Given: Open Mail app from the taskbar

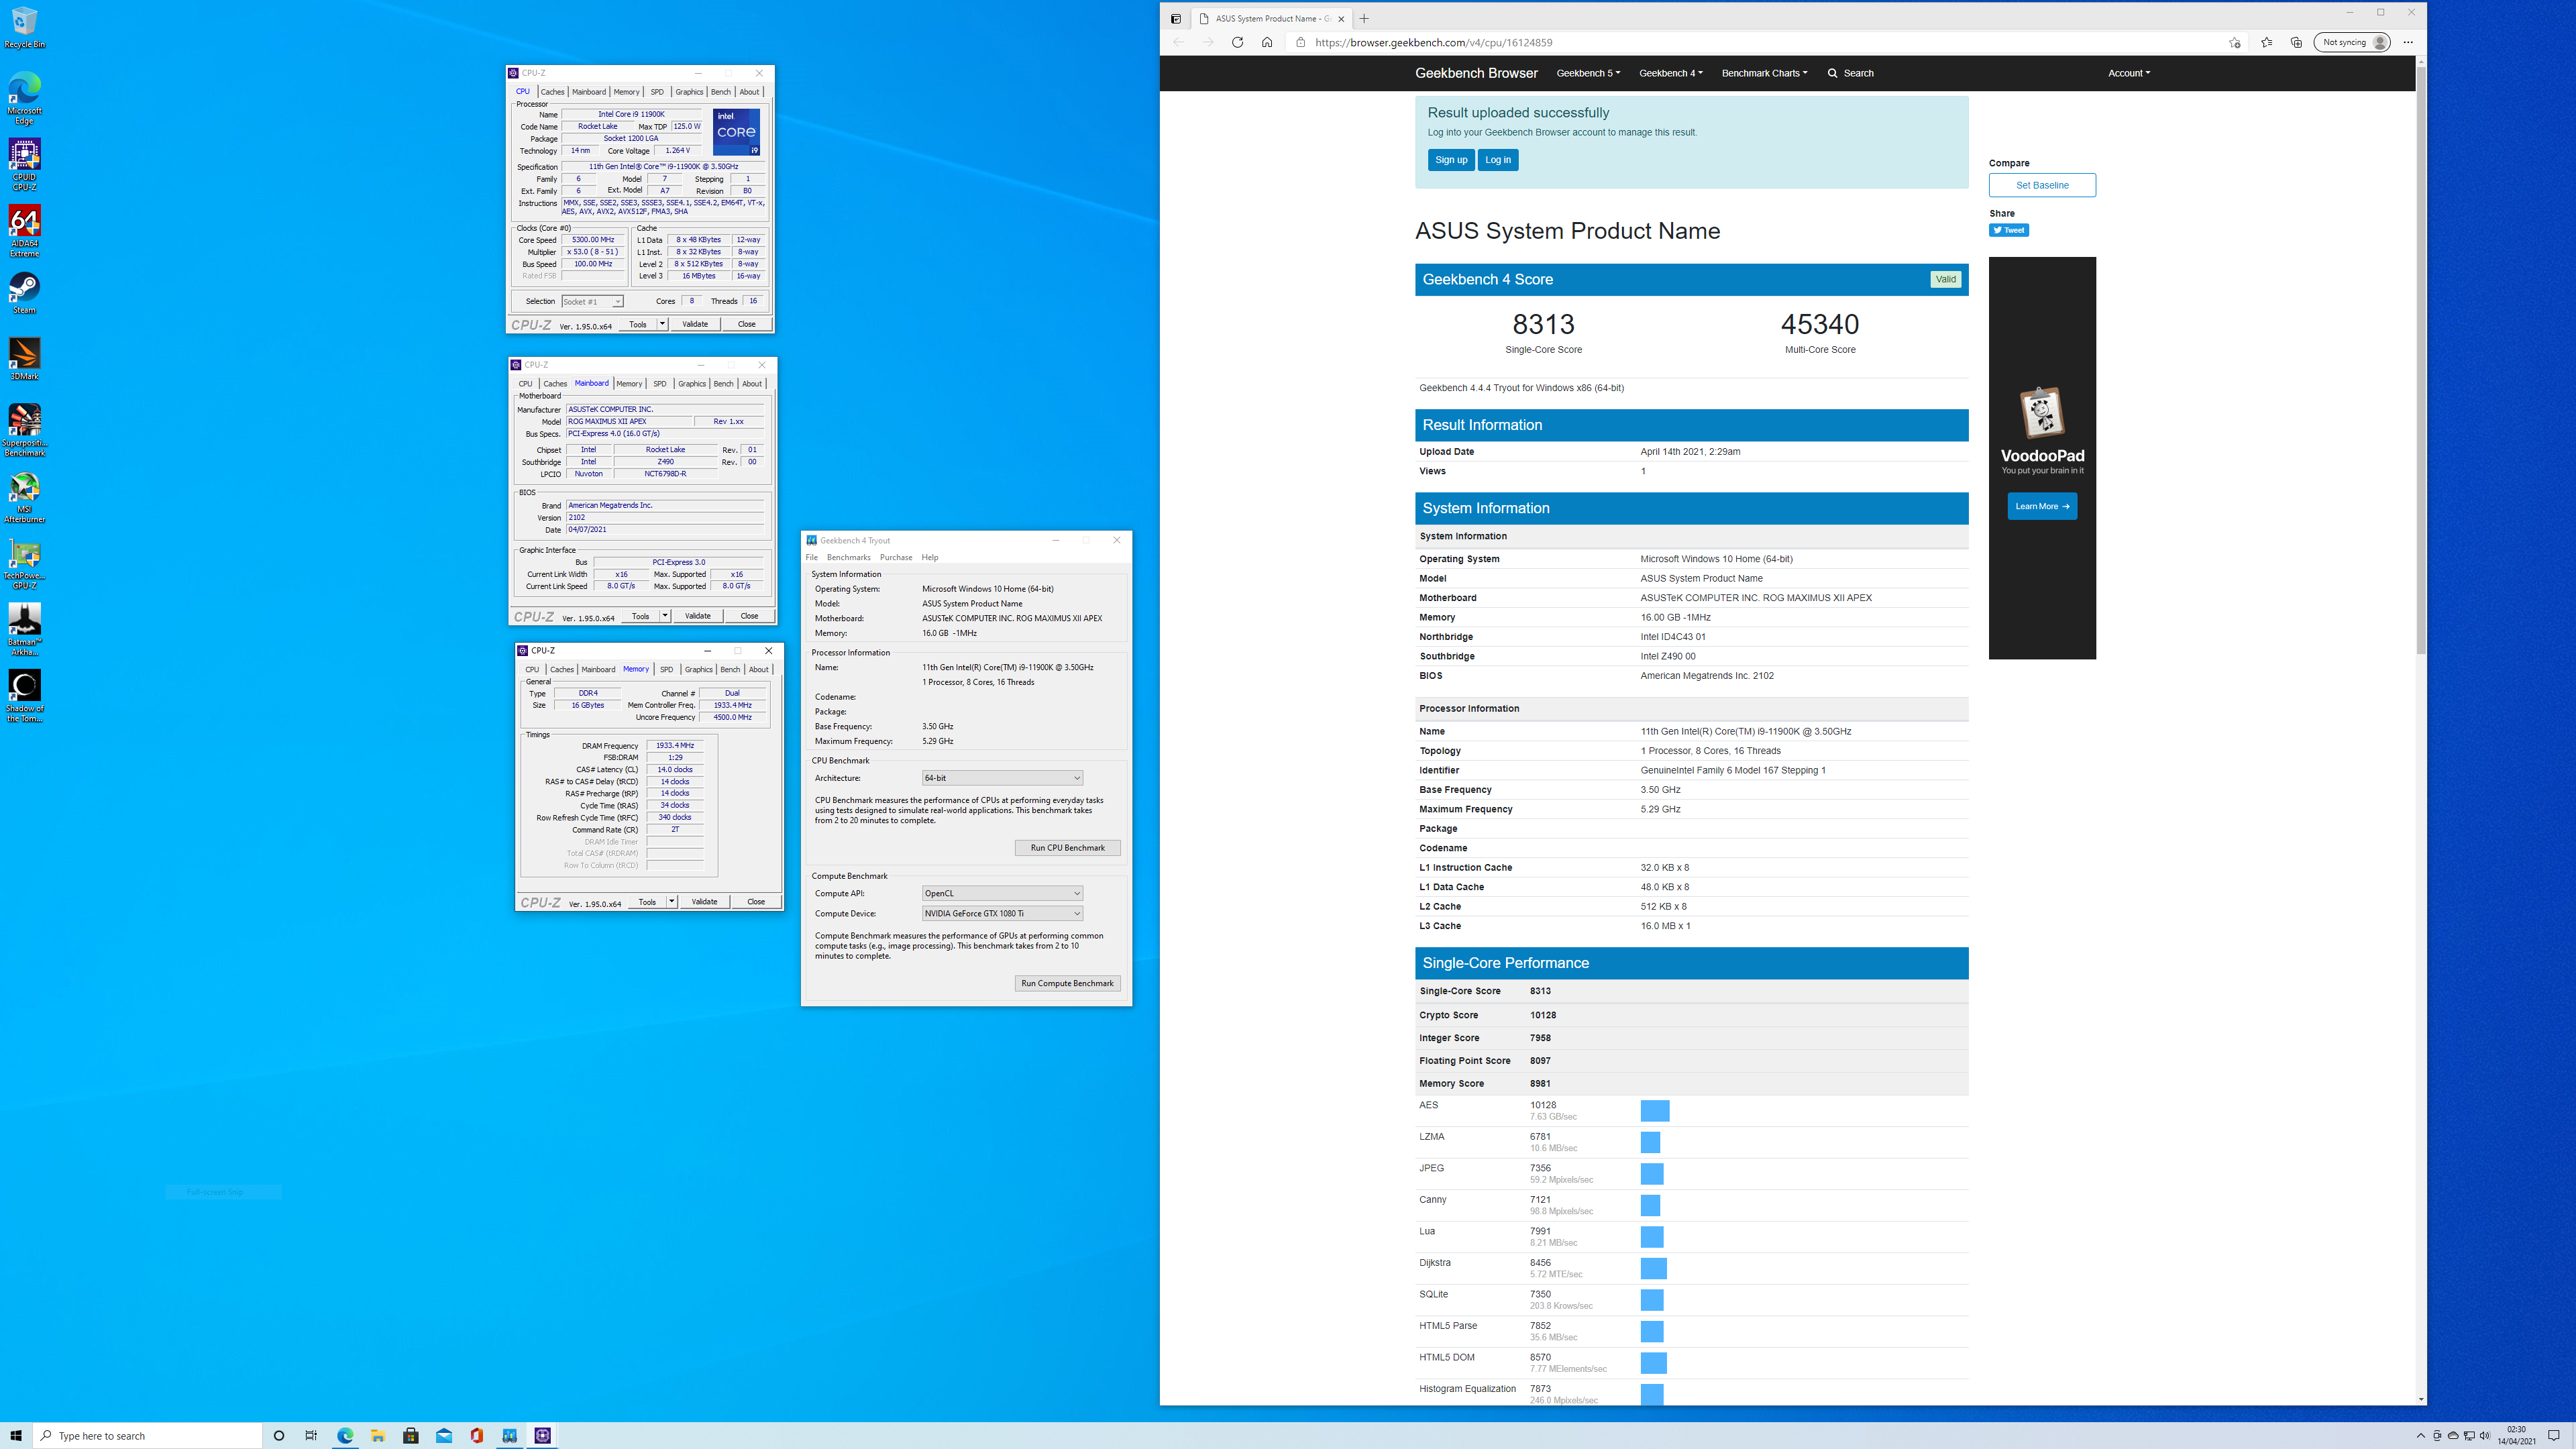Looking at the screenshot, I should pos(444,1435).
